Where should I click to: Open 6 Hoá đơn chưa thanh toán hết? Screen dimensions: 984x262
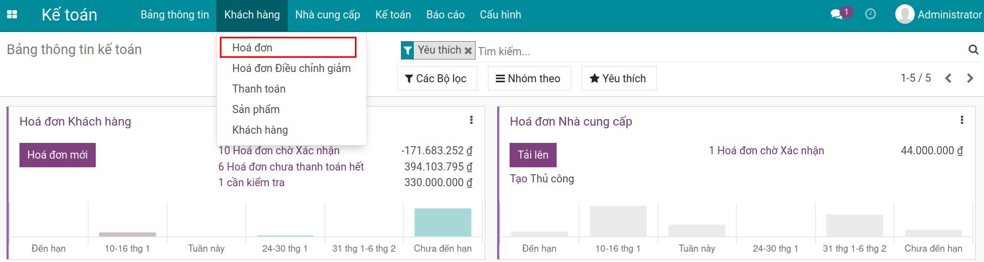tap(291, 167)
